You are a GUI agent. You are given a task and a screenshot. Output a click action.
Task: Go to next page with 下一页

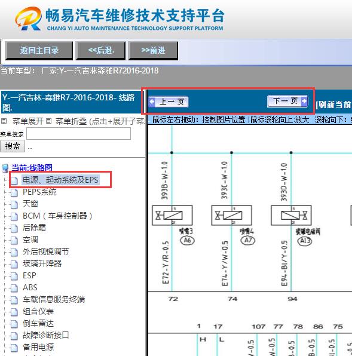point(288,101)
